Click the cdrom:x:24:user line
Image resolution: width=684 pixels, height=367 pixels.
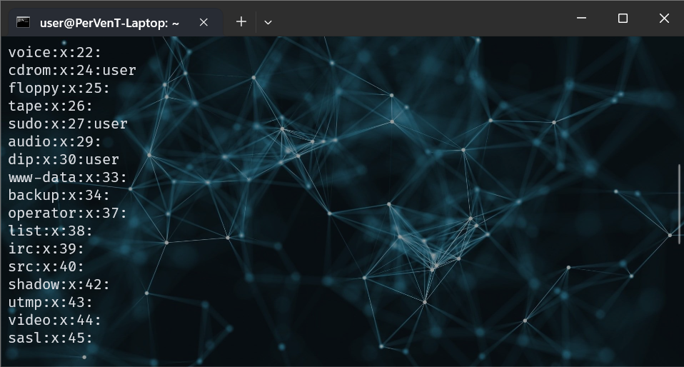coord(72,70)
